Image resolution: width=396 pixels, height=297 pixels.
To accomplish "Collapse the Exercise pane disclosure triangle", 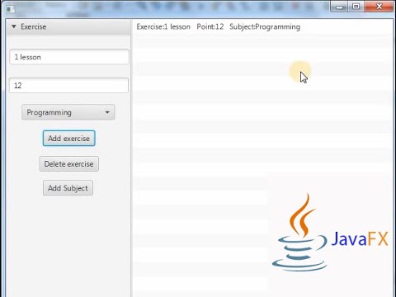I will (14, 26).
